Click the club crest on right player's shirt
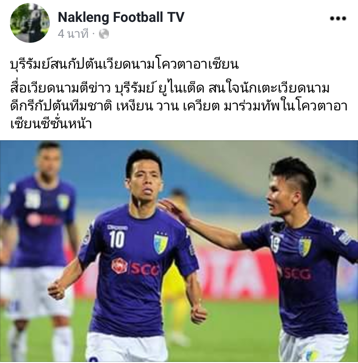The height and width of the screenshot is (363, 358). pos(305,247)
